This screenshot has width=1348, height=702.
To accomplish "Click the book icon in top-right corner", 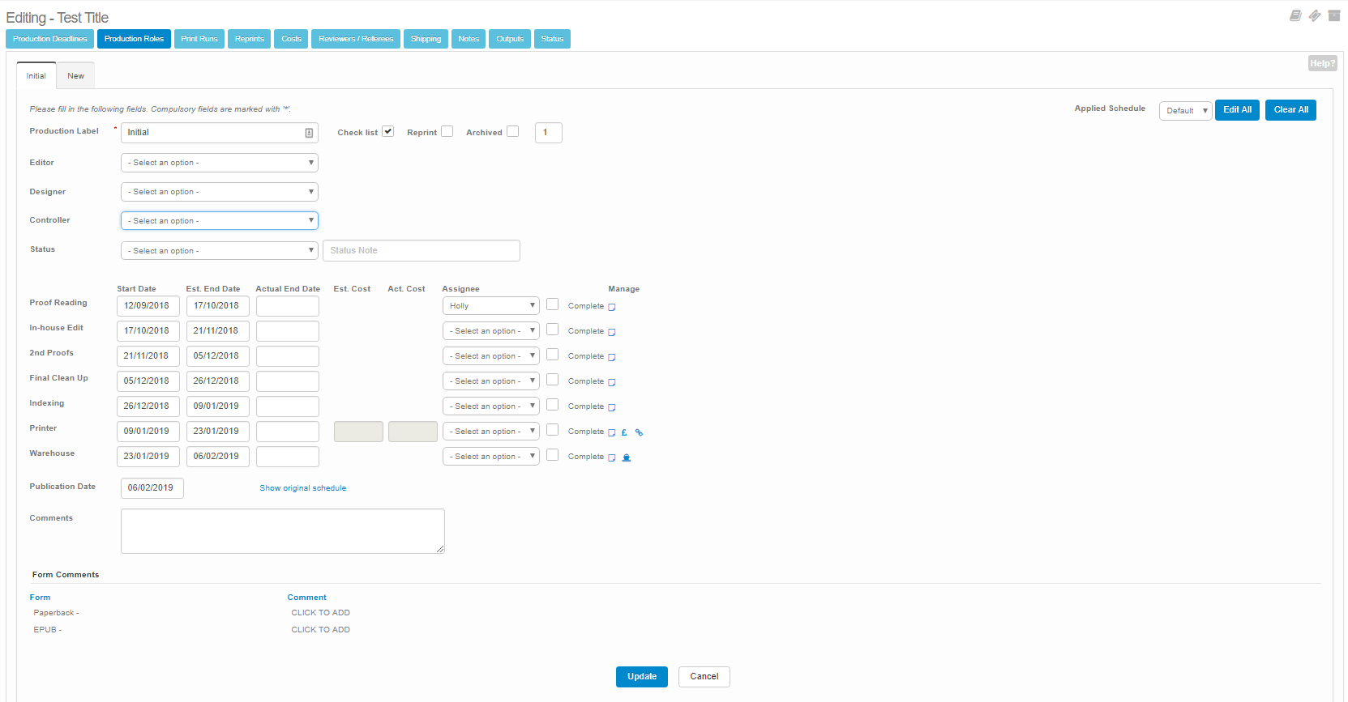I will (1295, 15).
